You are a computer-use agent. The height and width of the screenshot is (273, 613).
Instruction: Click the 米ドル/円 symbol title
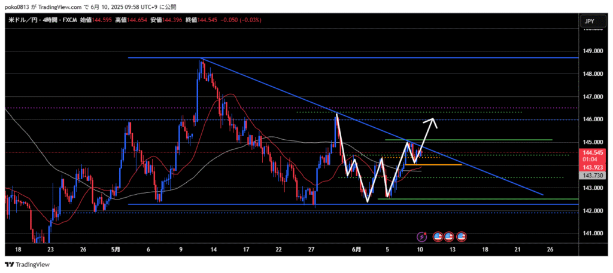coord(26,20)
